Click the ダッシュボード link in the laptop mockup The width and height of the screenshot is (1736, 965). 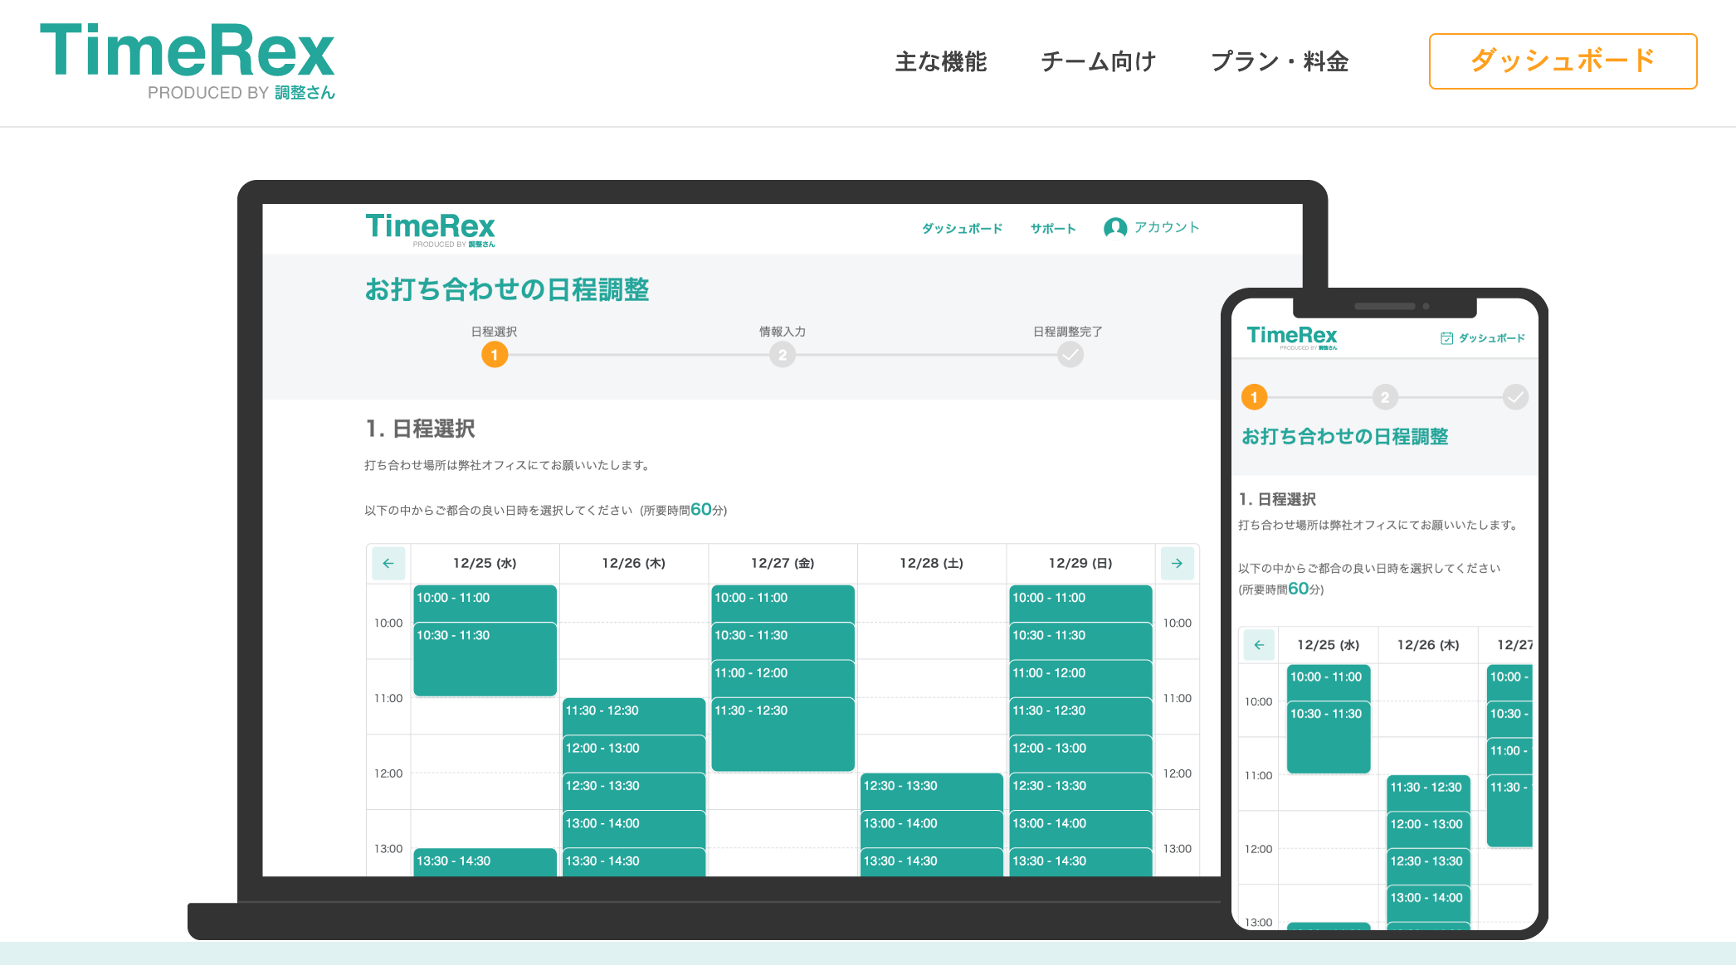[x=962, y=228]
